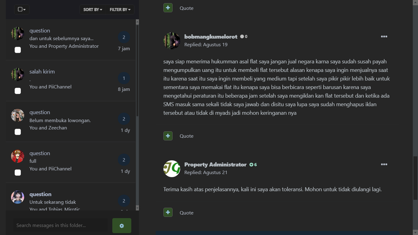Open Property Administrator's avatar in the reply
The image size is (418, 235).
coord(172,169)
